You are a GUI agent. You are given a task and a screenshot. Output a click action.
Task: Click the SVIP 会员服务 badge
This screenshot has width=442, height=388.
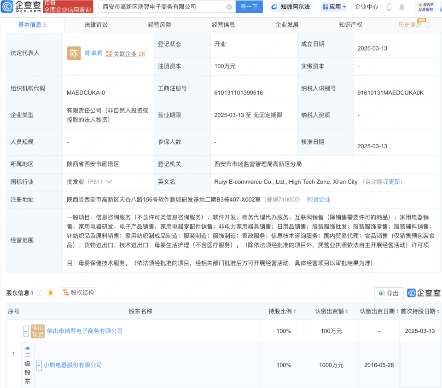pos(425,7)
